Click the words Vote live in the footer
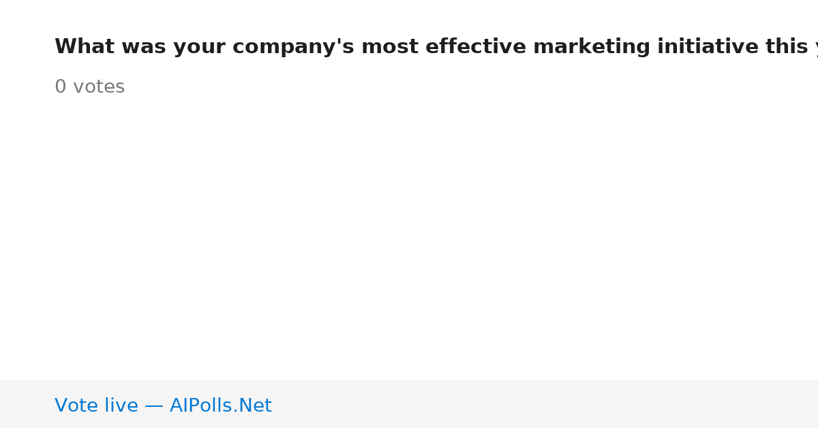The image size is (818, 428). 96,406
